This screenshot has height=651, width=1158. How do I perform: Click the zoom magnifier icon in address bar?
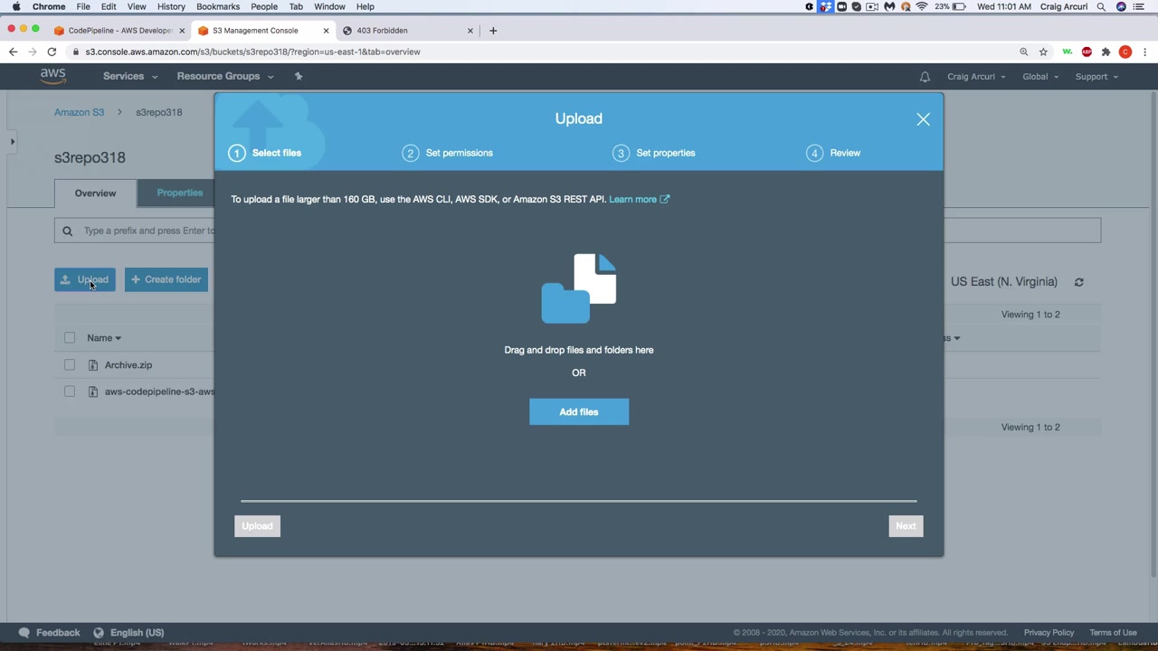click(1024, 52)
